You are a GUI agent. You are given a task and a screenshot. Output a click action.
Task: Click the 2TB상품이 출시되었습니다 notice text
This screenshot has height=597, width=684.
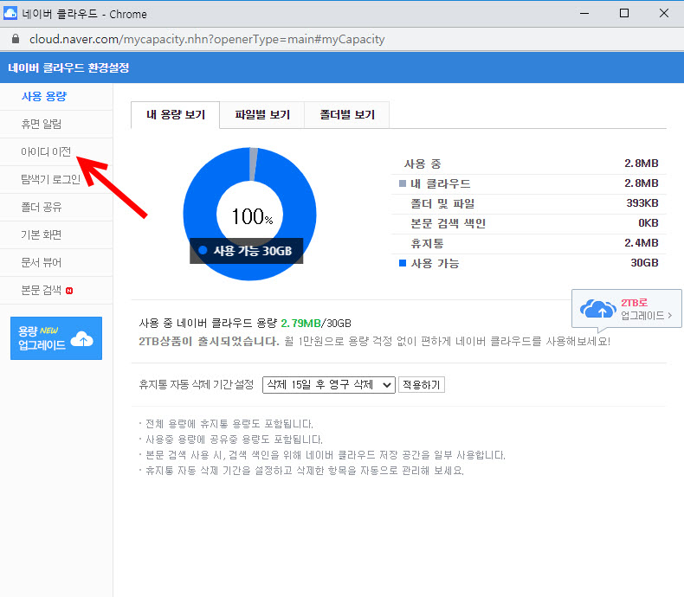[x=209, y=341]
